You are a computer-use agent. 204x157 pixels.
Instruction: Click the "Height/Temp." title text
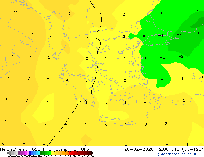tap(14, 149)
